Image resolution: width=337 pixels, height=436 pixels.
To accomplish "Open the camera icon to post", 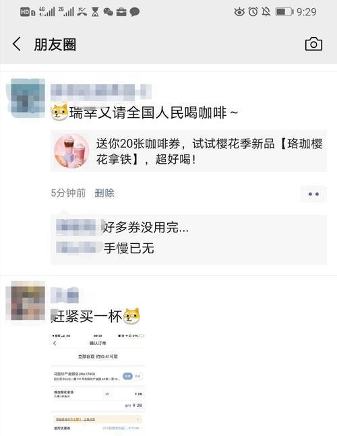I will coord(313,44).
